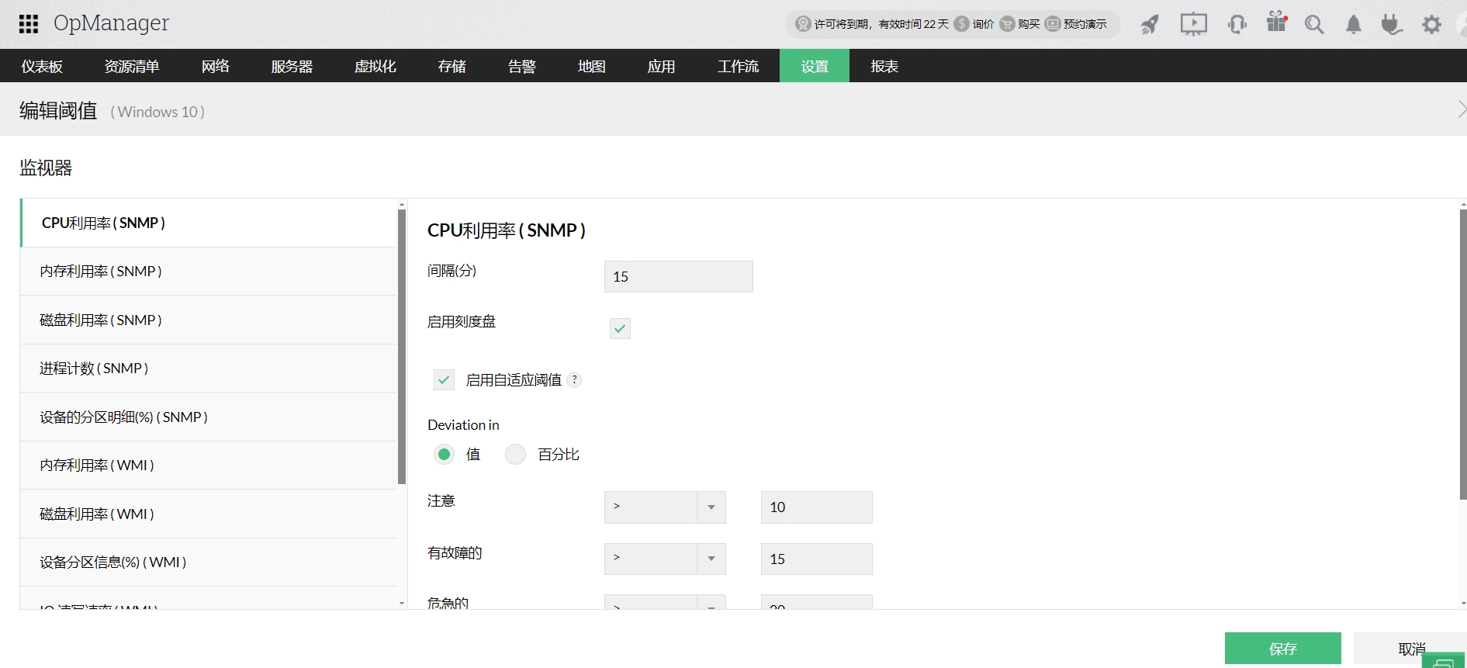Open the 应用 menu
This screenshot has width=1467, height=668.
pos(661,66)
